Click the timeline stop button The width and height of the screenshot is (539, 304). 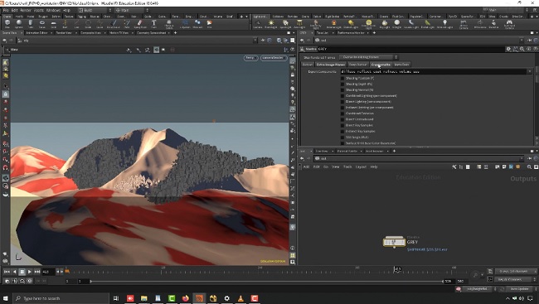coord(22,272)
